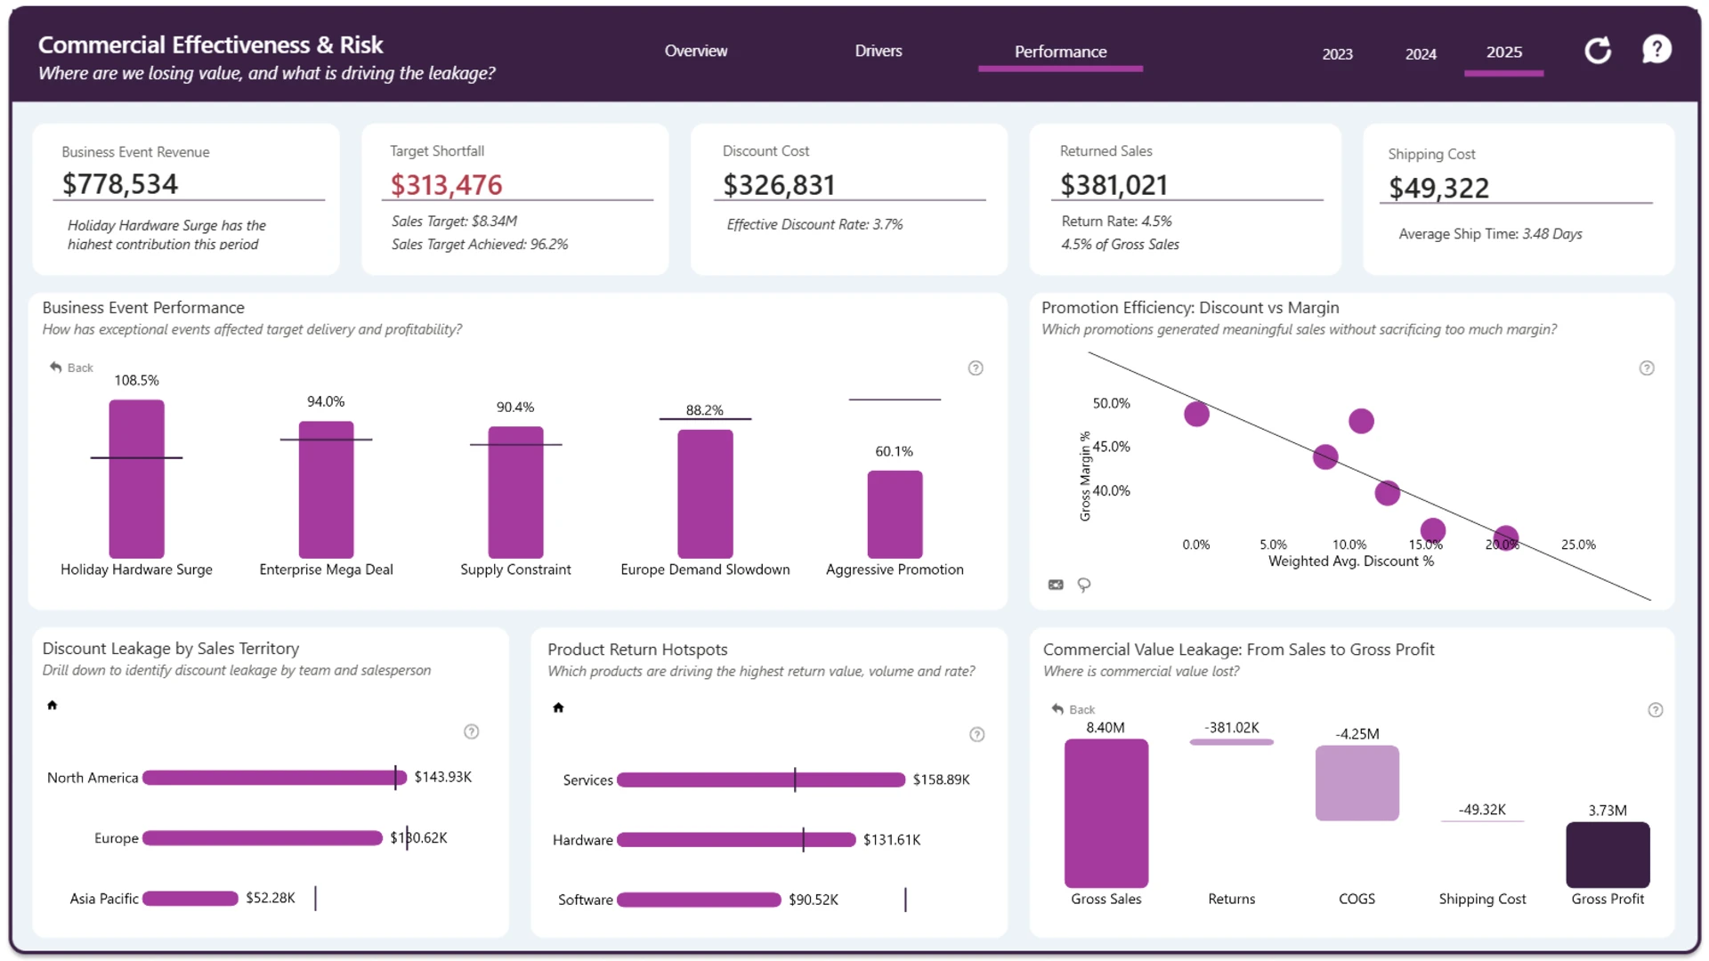1709x961 pixels.
Task: Switch to the Overview tab
Action: [x=696, y=52]
